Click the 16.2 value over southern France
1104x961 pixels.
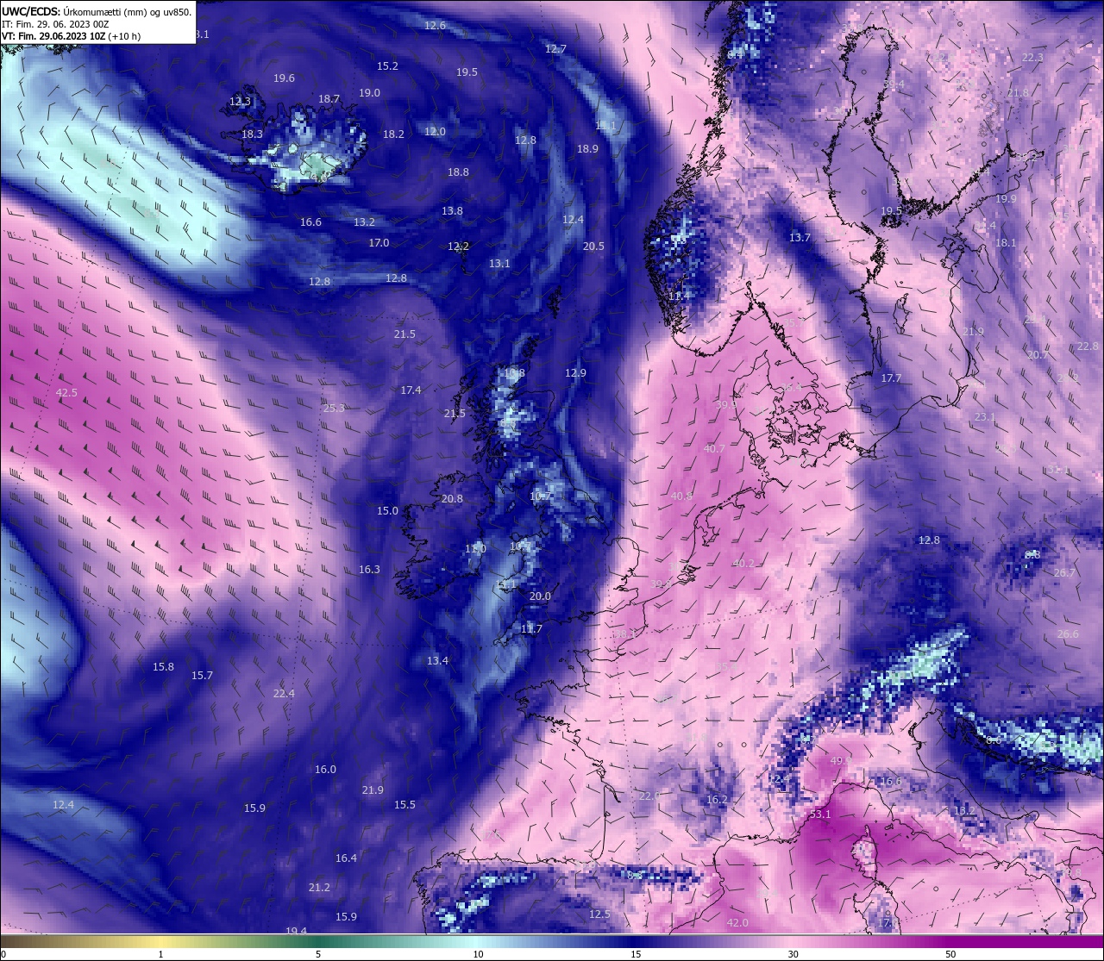tap(717, 800)
